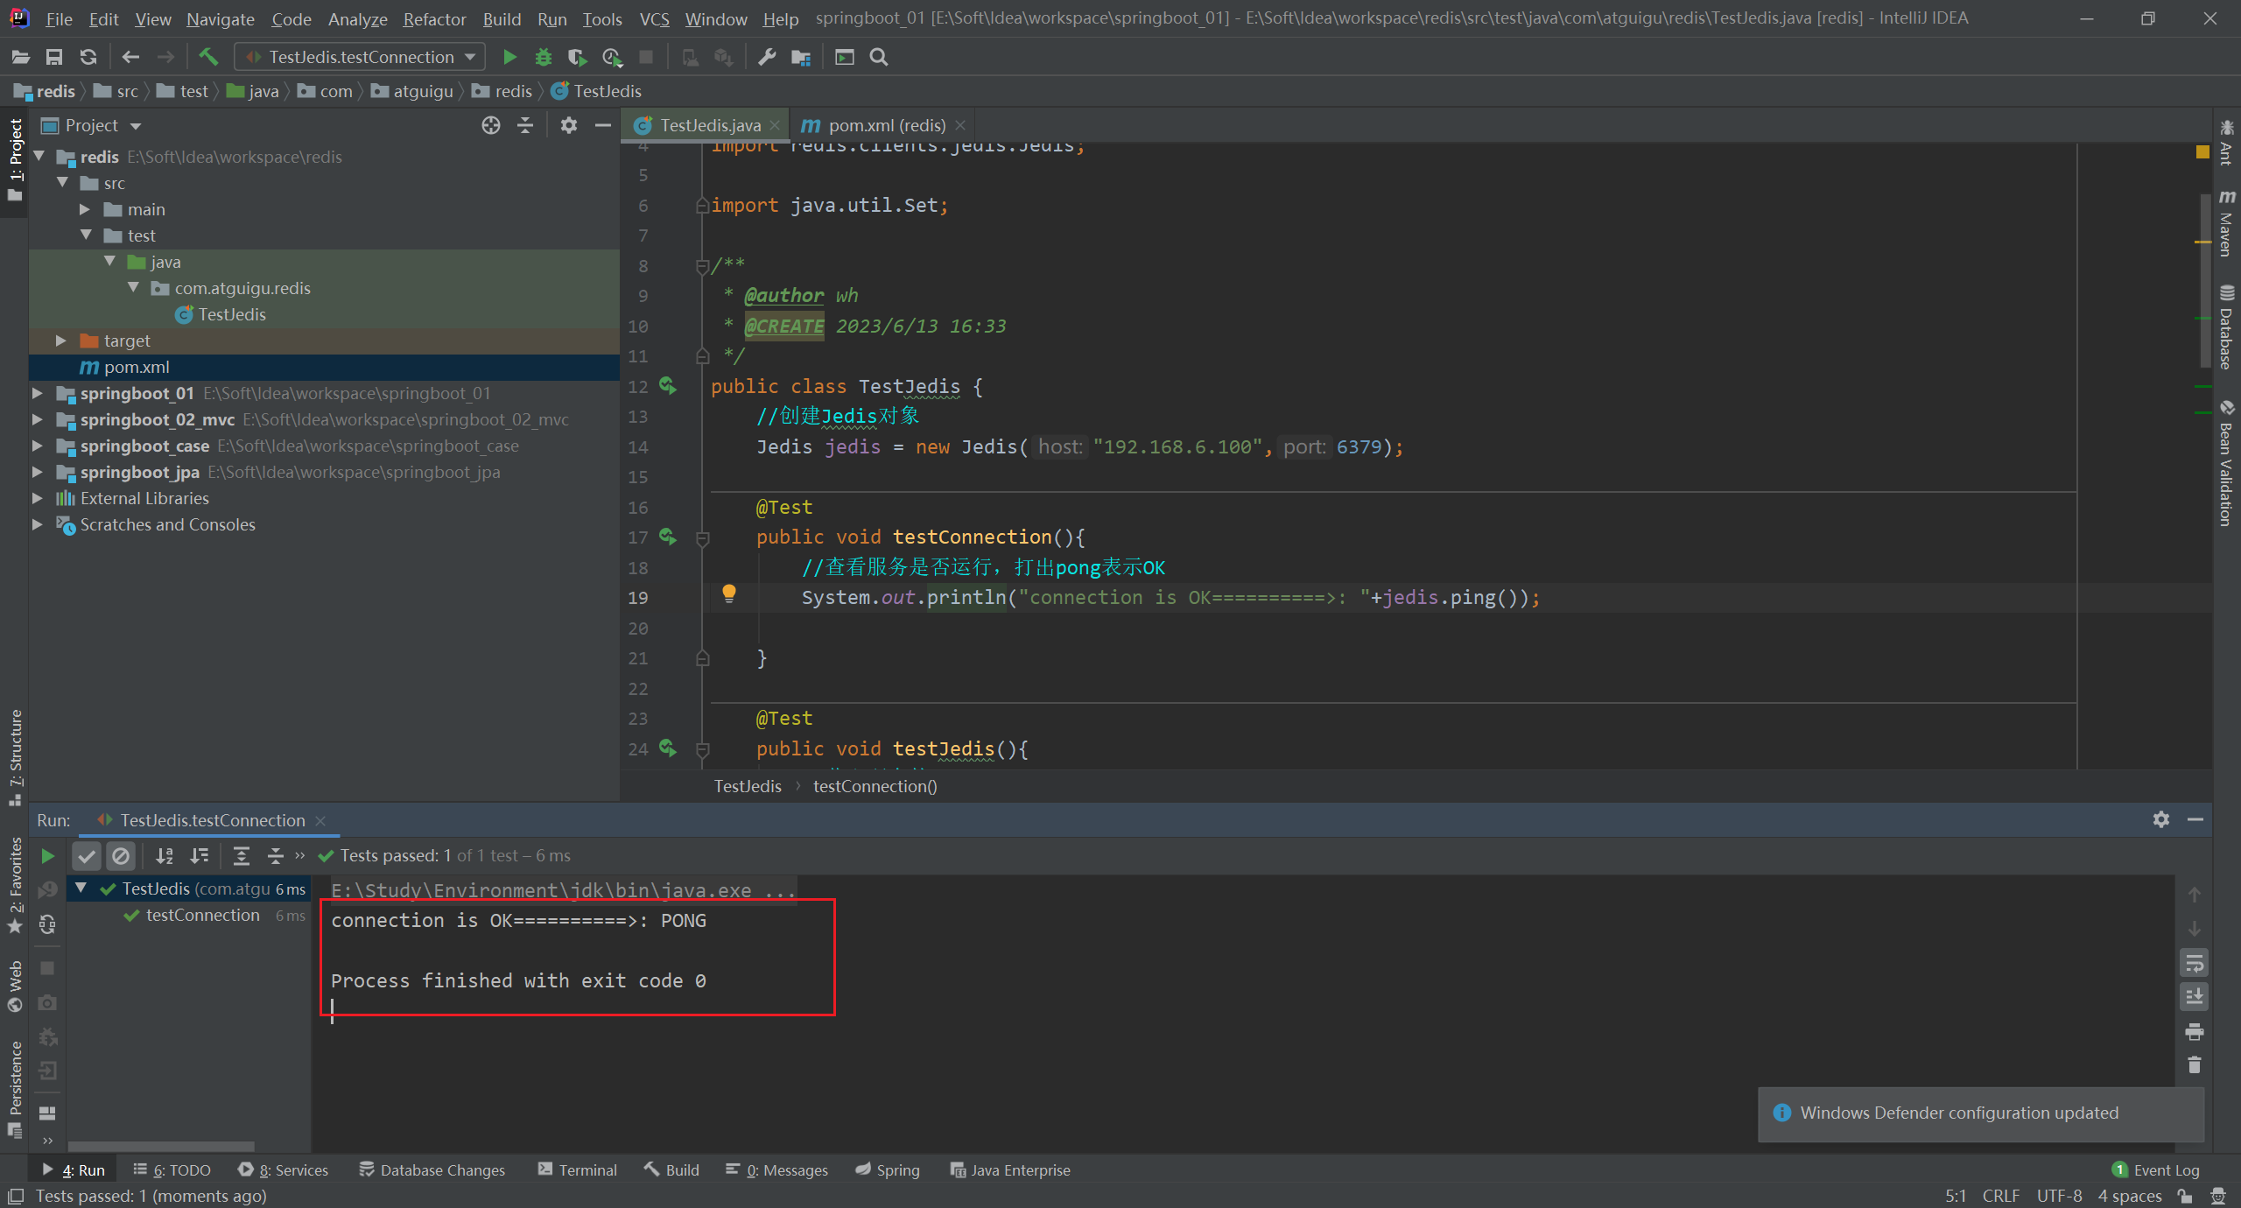Click the yellow inspection indicator at editor top-right
This screenshot has width=2241, height=1208.
2202,152
